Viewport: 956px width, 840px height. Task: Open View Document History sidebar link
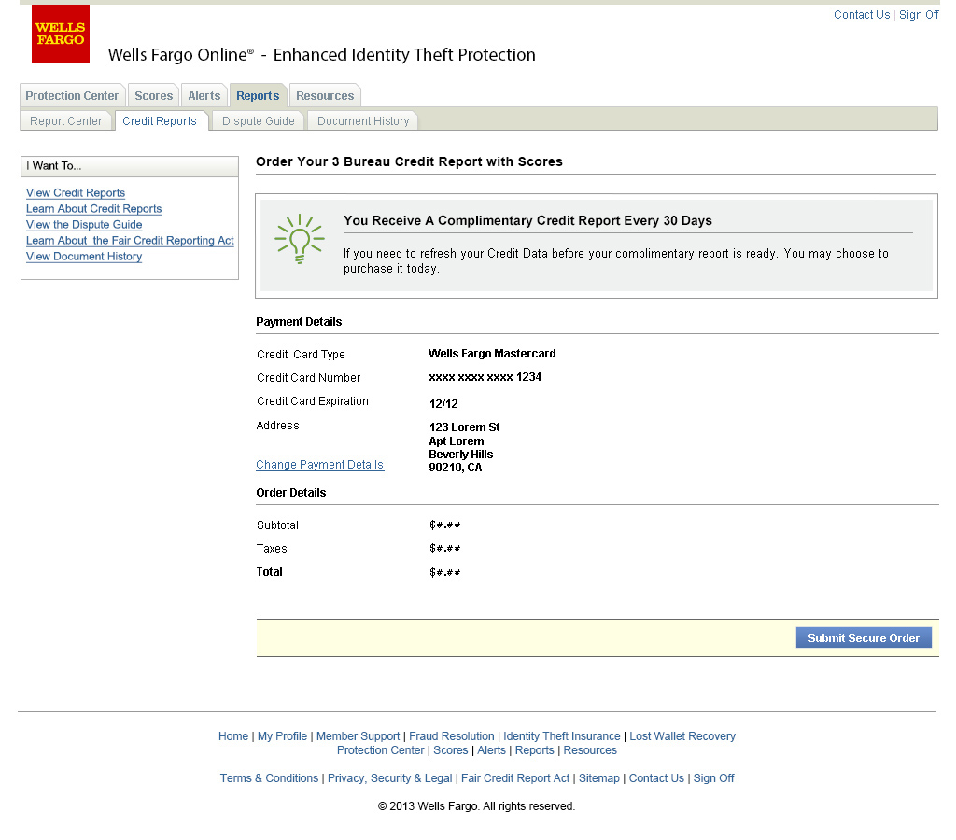(84, 256)
